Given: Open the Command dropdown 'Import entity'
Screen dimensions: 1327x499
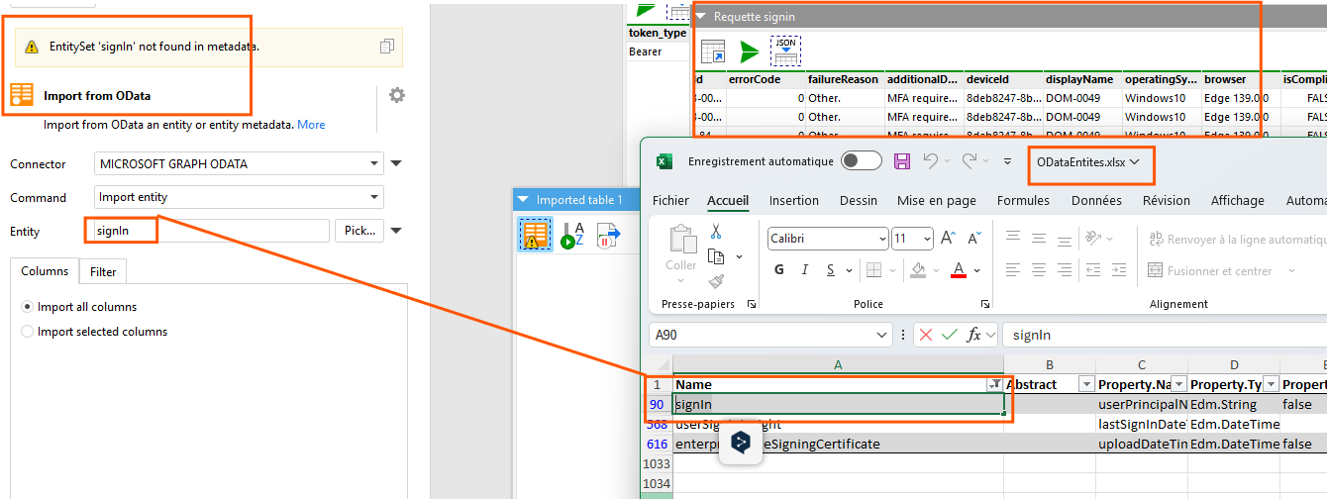Looking at the screenshot, I should 239,197.
